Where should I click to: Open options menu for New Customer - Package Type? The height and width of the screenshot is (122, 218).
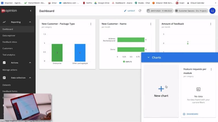(x=91, y=24)
